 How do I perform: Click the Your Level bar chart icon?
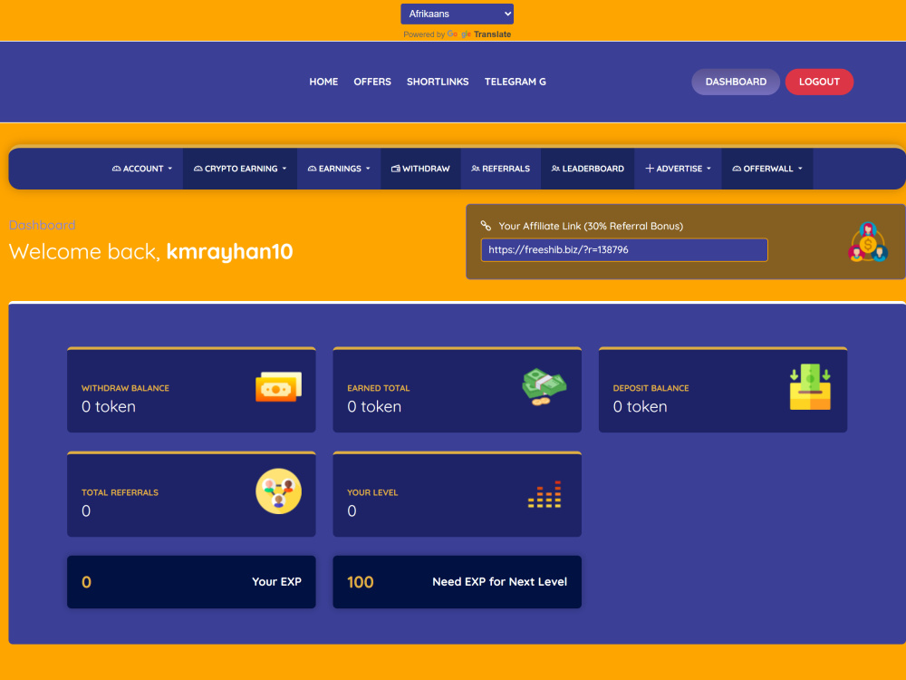[545, 494]
